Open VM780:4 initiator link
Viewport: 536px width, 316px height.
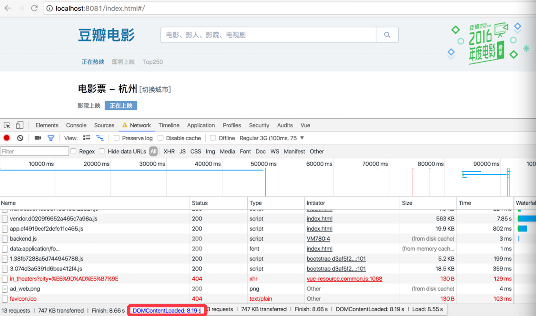point(318,239)
